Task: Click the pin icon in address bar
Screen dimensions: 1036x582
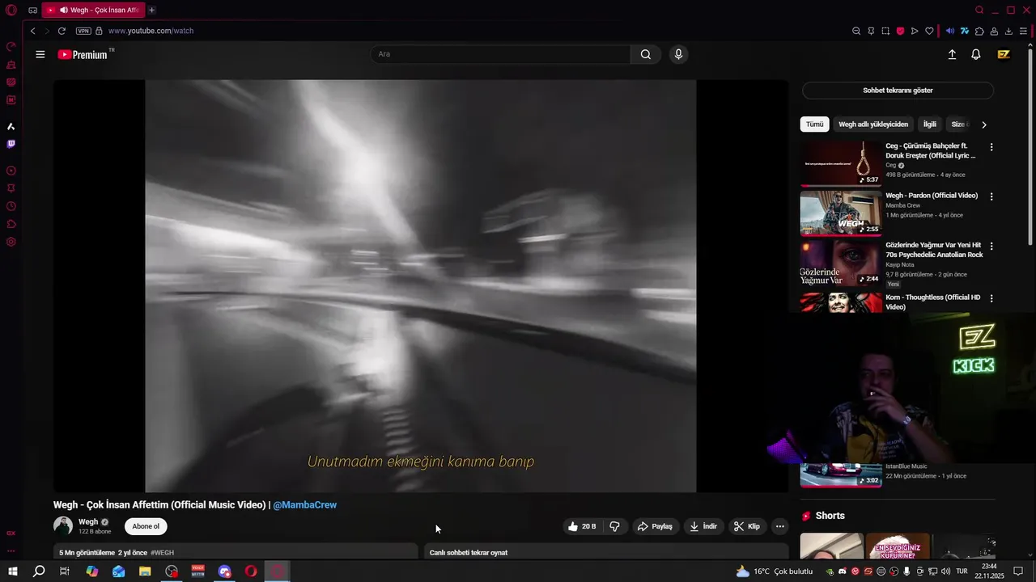Action: pyautogui.click(x=871, y=31)
